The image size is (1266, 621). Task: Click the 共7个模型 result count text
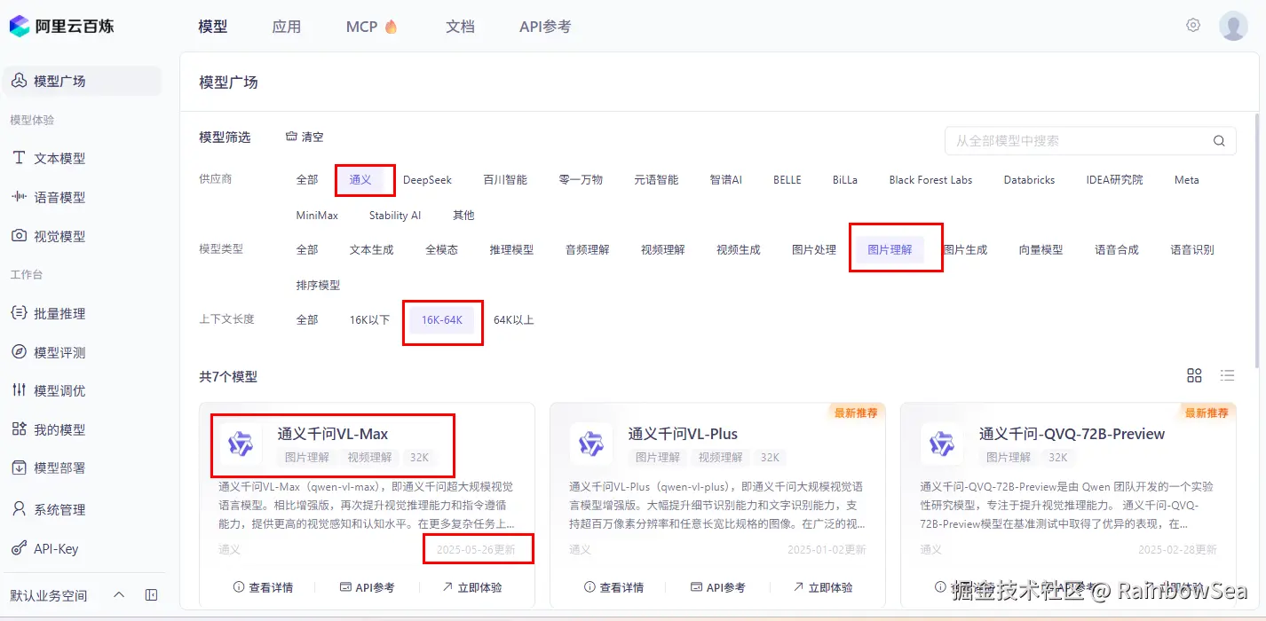[228, 376]
